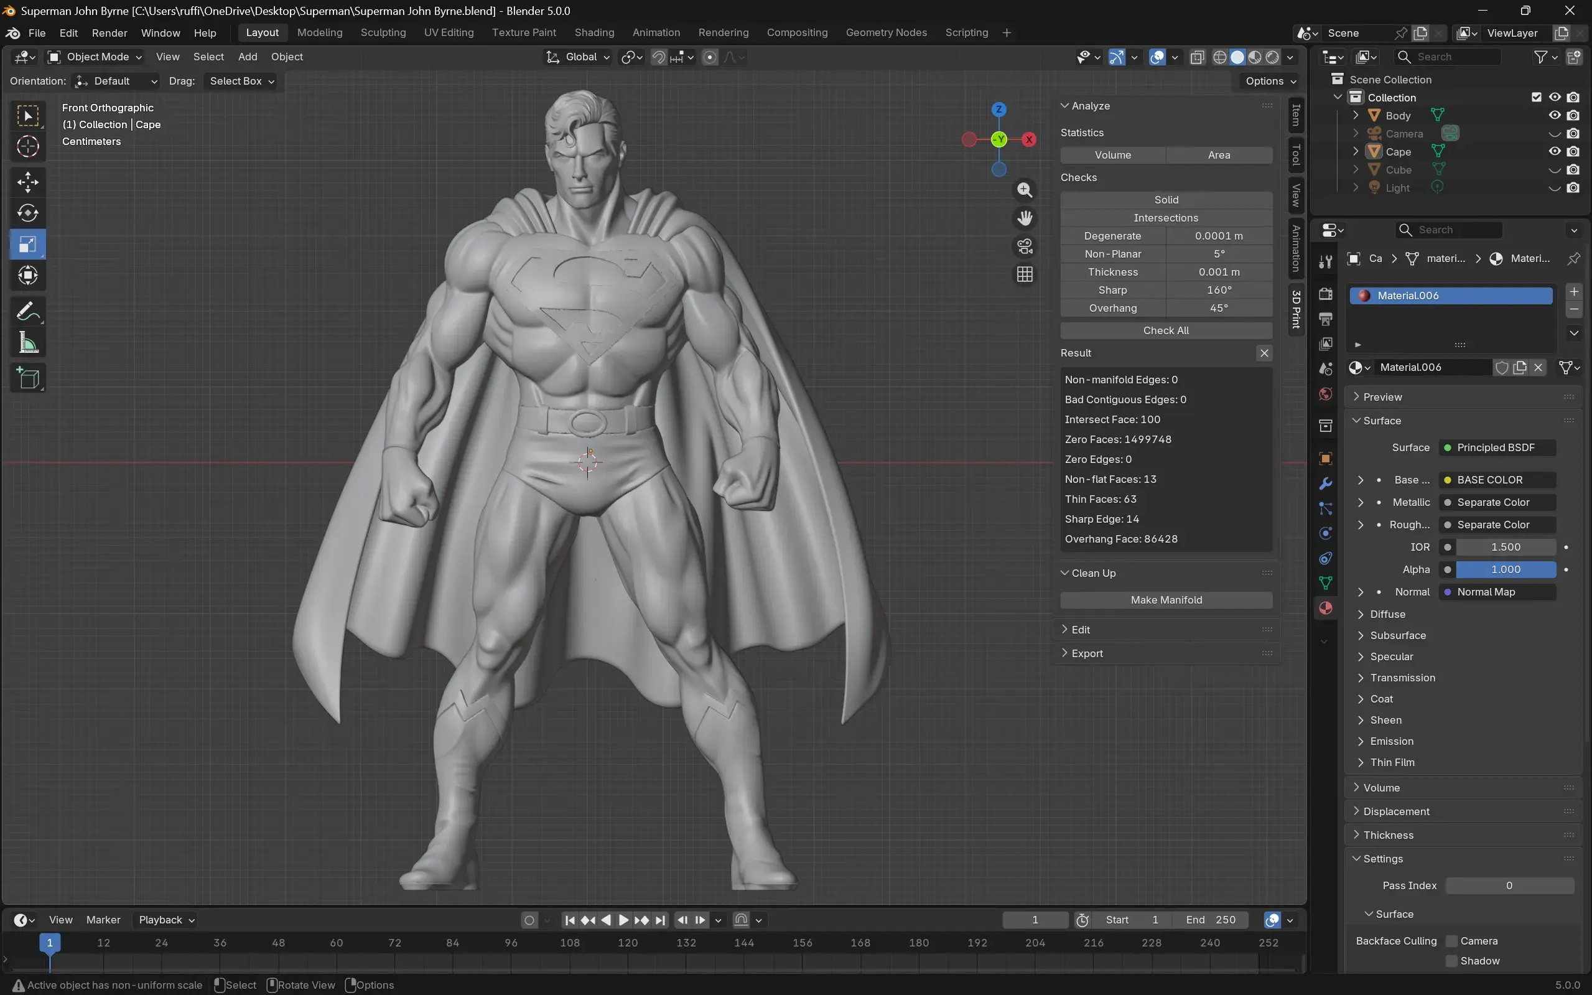This screenshot has width=1592, height=995.
Task: Toggle camera view icon in viewport
Action: [1024, 246]
